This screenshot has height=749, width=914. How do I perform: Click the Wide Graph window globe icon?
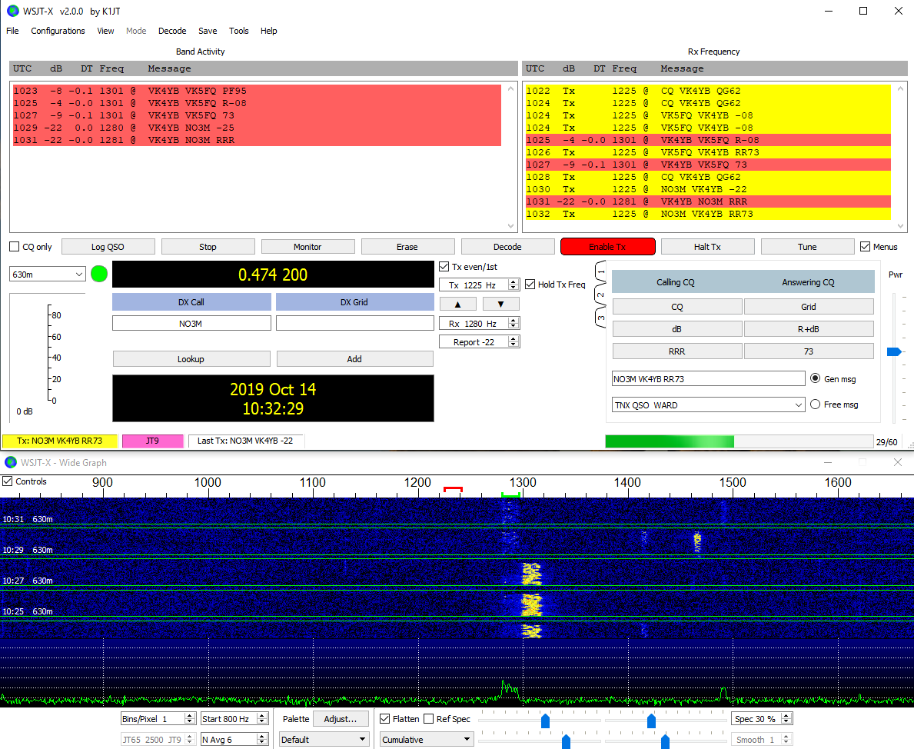(11, 462)
